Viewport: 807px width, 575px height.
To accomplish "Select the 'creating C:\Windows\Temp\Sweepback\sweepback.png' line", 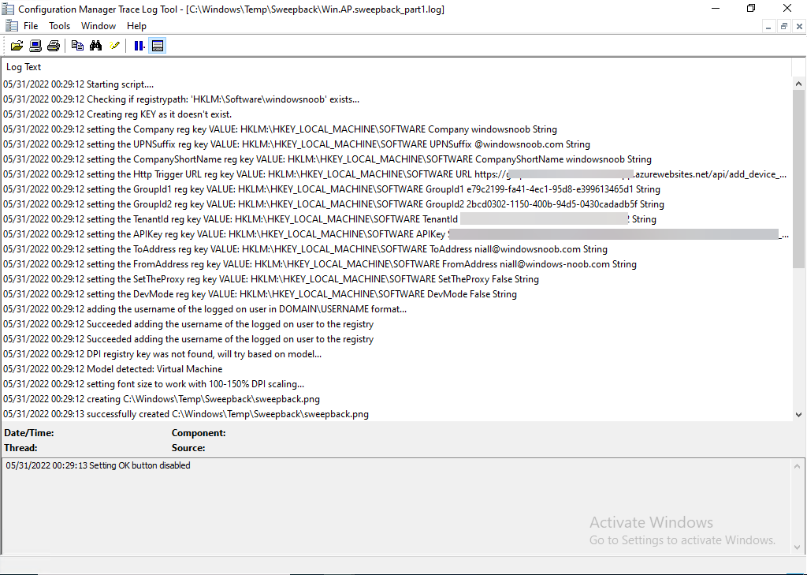I will click(396, 399).
